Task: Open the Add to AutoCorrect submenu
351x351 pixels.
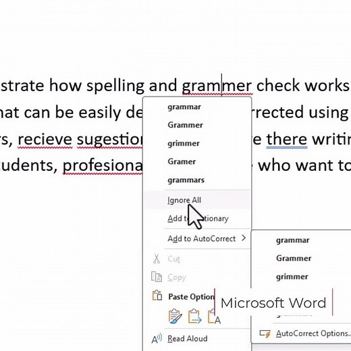Action: click(201, 238)
